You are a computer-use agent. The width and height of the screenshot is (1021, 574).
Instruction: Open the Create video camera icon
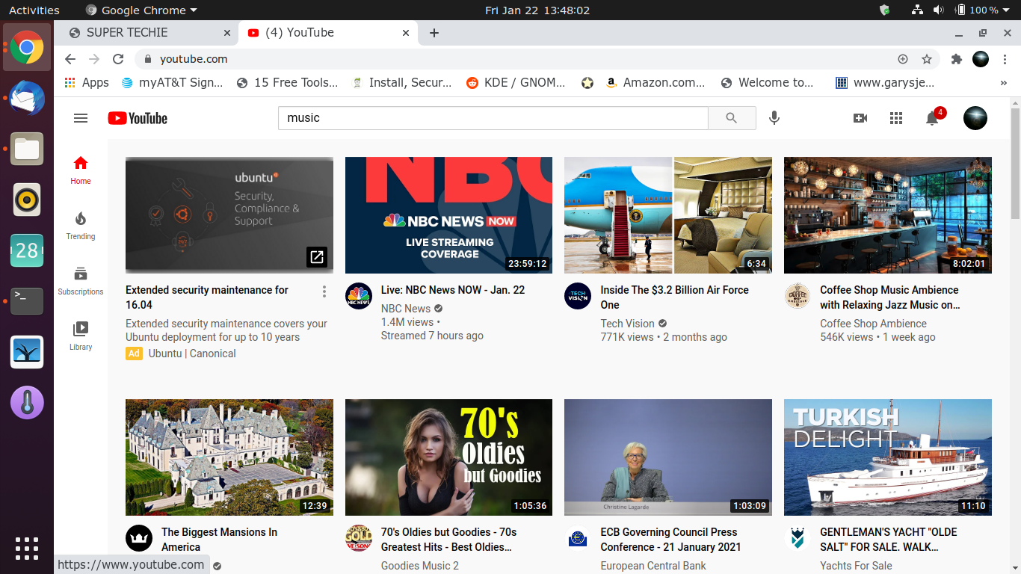[x=860, y=118]
